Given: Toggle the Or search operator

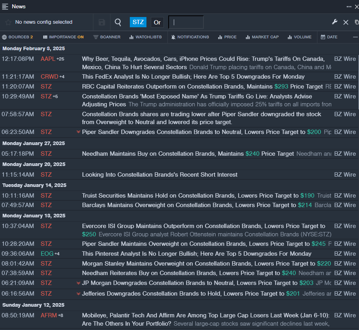Looking at the screenshot, I should (x=157, y=22).
